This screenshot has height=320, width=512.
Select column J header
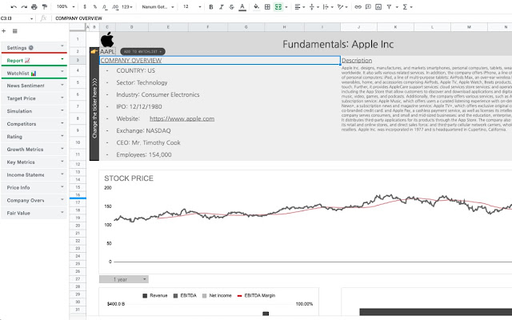coord(358,27)
